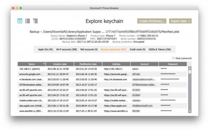
Task: Click the vertical scrollbar thumb
Action: pyautogui.click(x=190, y=72)
